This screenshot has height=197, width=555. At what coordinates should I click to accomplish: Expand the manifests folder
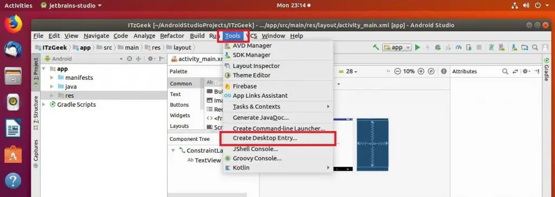(52, 78)
